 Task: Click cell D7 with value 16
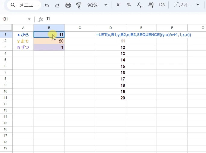pos(110,73)
